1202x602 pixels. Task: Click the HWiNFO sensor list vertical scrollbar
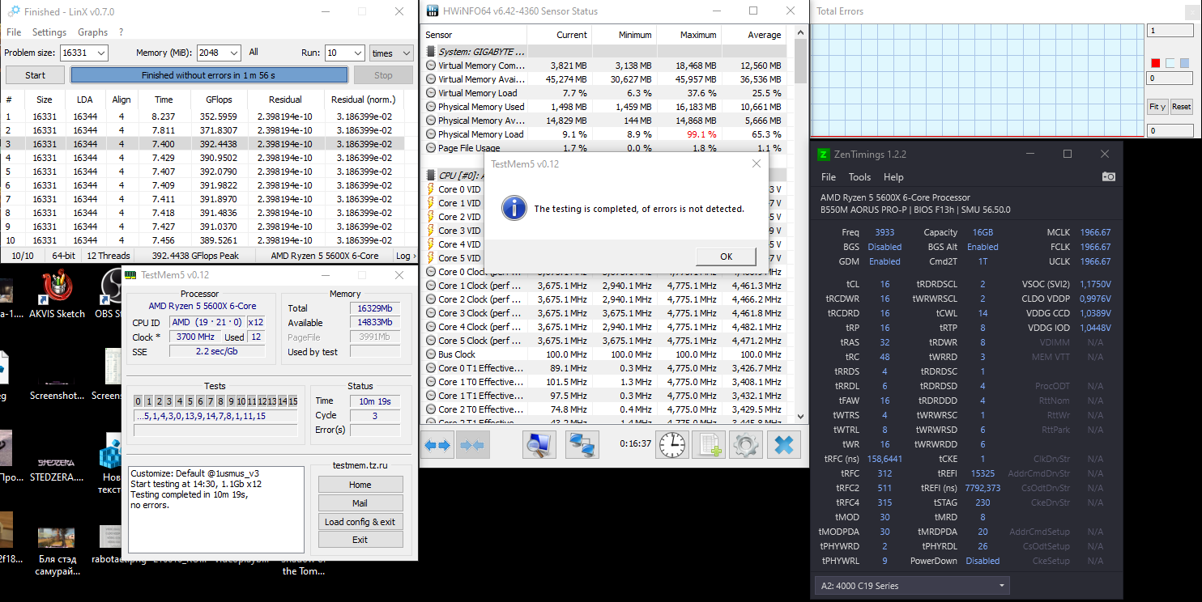coord(801,223)
